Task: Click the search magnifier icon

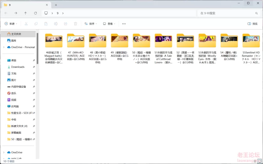Action: coord(256,13)
